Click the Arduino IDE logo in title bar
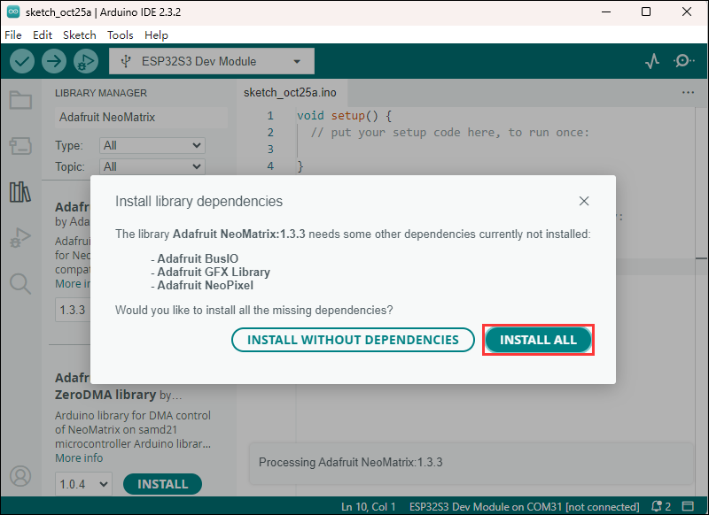Viewport: 709px width, 515px height. pos(13,12)
